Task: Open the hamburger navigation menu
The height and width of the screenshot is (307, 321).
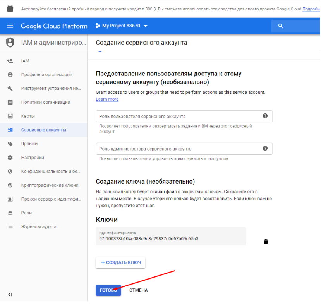Action: coord(10,26)
